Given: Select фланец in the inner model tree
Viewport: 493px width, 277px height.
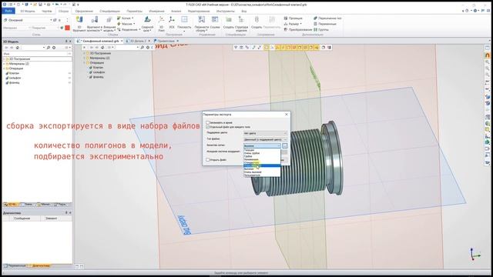Looking at the screenshot, I should (98, 77).
